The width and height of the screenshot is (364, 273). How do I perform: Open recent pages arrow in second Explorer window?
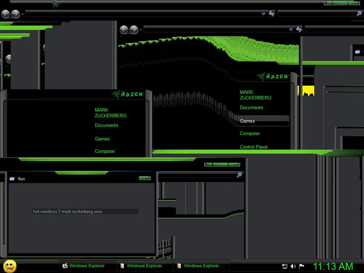click(141, 30)
